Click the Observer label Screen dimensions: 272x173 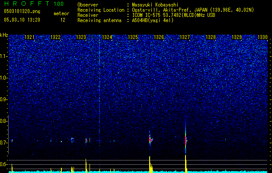[x=88, y=5]
